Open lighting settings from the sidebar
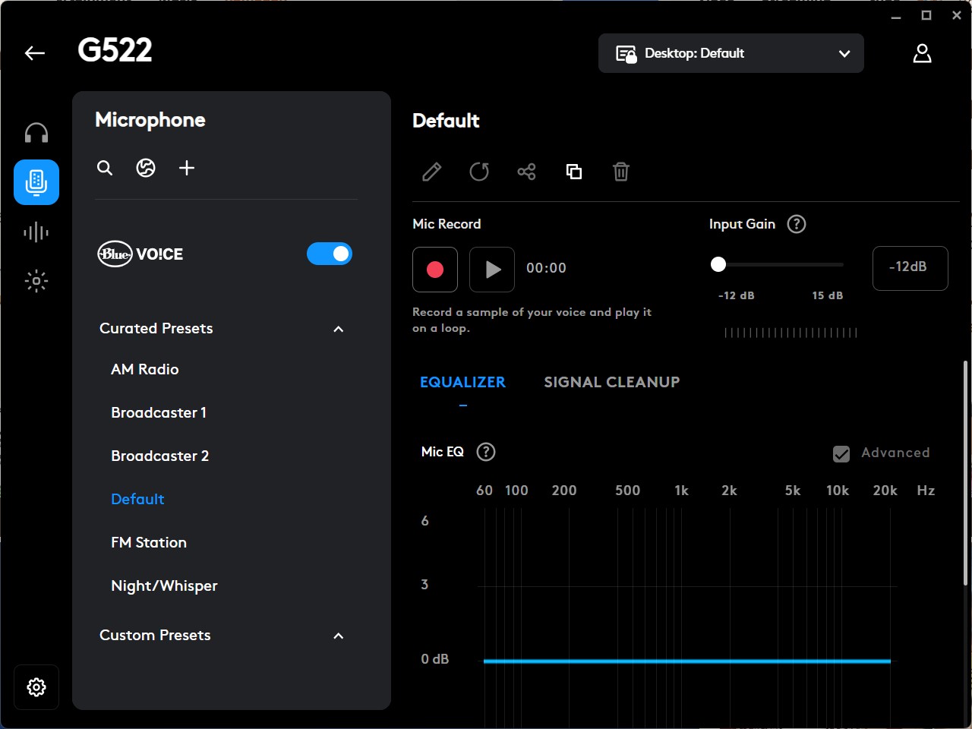This screenshot has height=729, width=972. click(36, 281)
